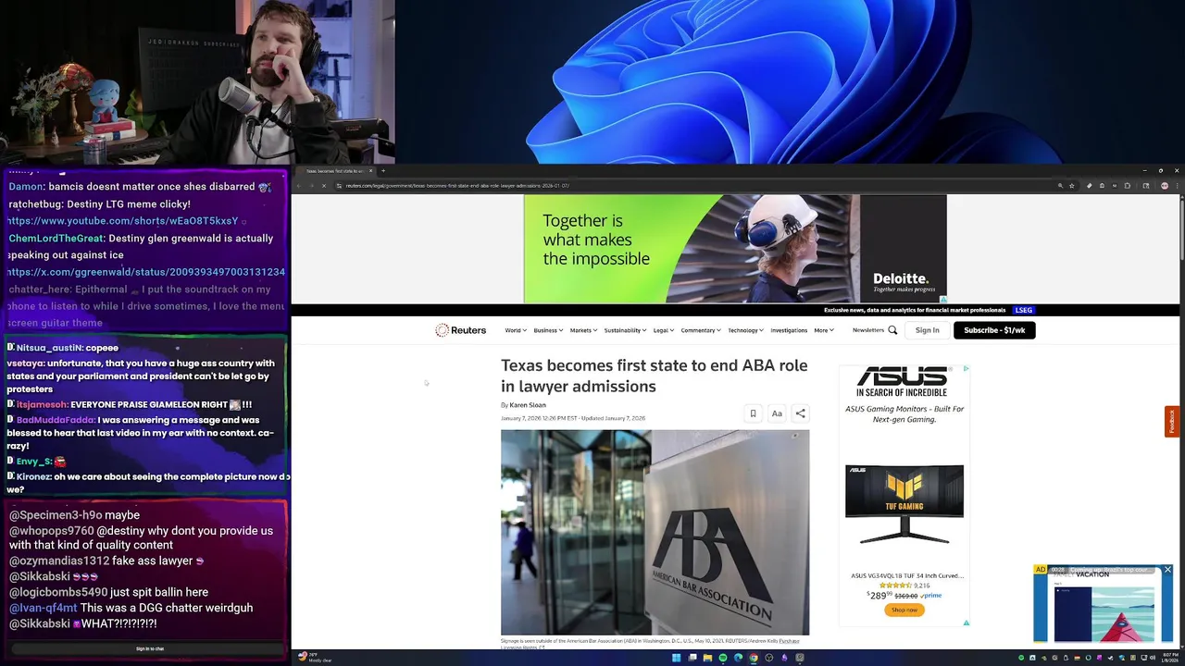
Task: Open YouTube shorts link in chat
Action: coord(123,221)
